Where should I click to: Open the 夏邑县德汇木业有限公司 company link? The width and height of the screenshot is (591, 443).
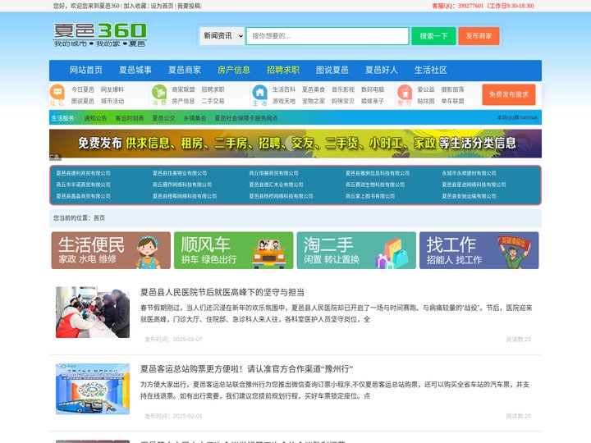coord(277,185)
